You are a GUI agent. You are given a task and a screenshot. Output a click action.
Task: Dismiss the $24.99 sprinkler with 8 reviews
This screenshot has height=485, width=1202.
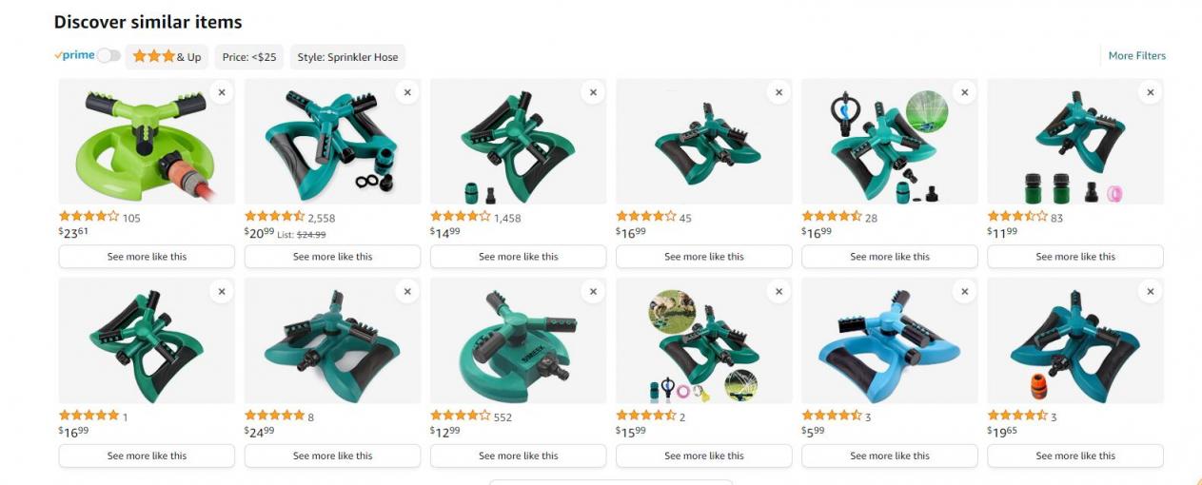click(x=407, y=292)
